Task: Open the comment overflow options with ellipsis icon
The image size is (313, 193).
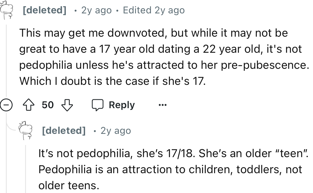Action: (163, 105)
